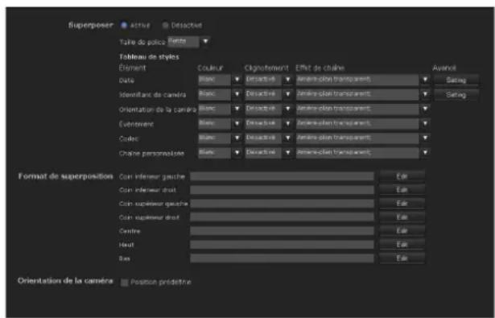Click the Haut format text field

[282, 245]
